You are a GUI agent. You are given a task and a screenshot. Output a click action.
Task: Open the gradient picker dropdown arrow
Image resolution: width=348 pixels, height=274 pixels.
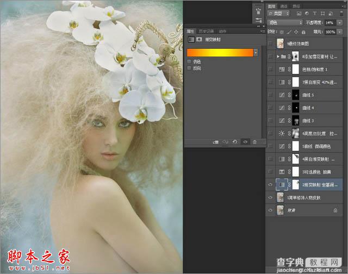(256, 53)
